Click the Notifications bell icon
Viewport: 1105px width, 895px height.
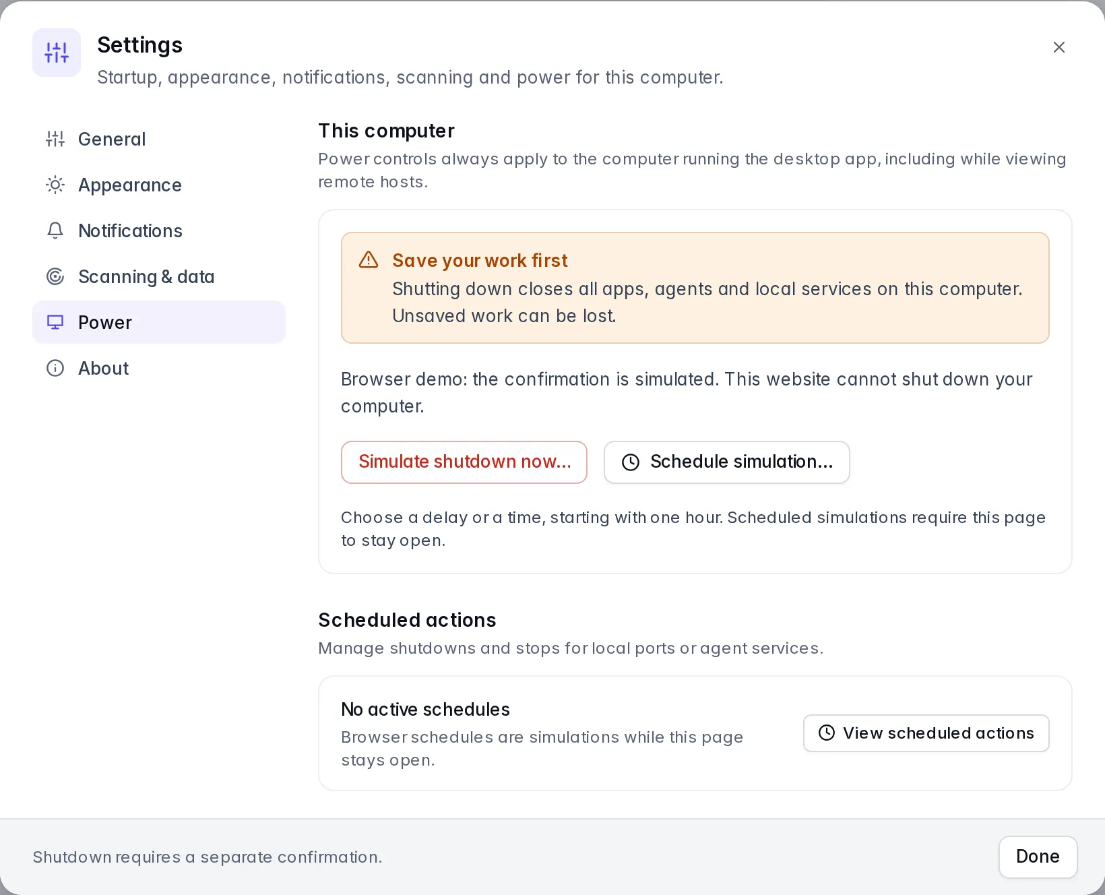55,230
